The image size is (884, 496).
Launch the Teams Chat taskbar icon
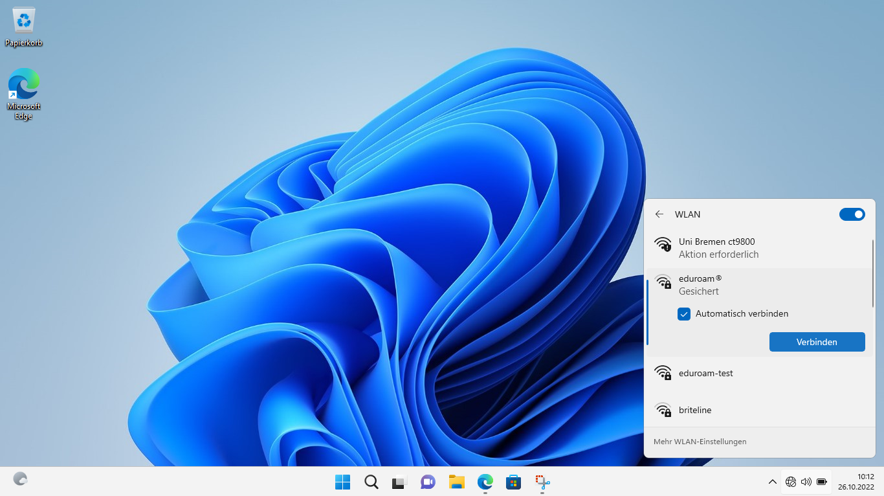click(x=428, y=482)
